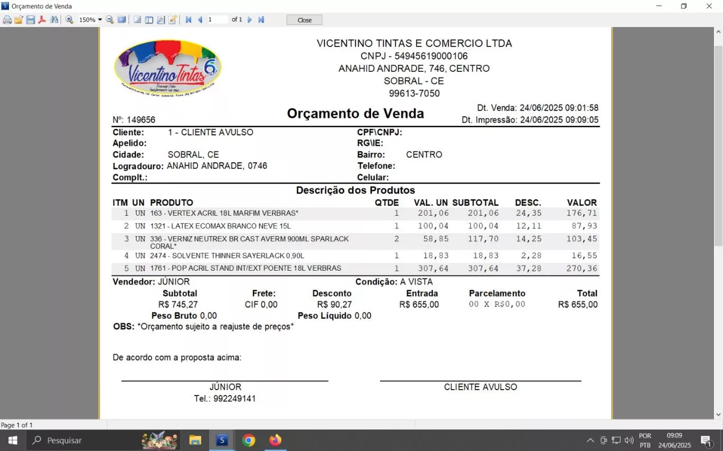Click the 'R$ 745,27' subtotal amount
Viewport: 723px width, 451px height.
178,305
